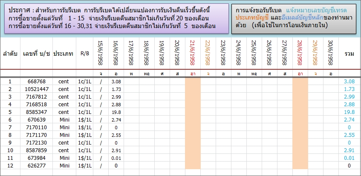Click the red 28/6/1958 date header
This screenshot has width=361, height=176.
[x=300, y=53]
